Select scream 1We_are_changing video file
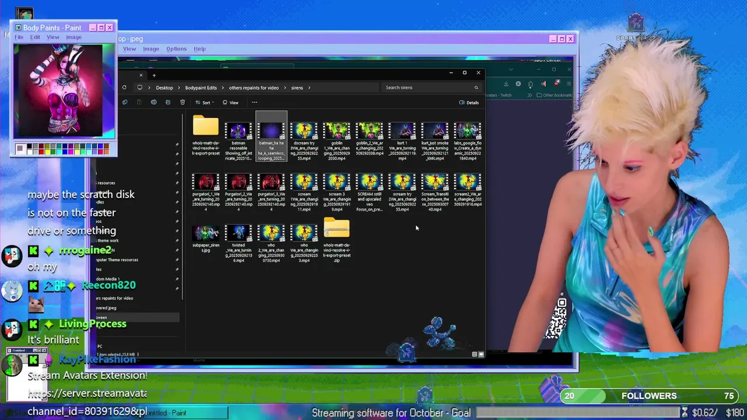747x420 pixels. click(304, 192)
